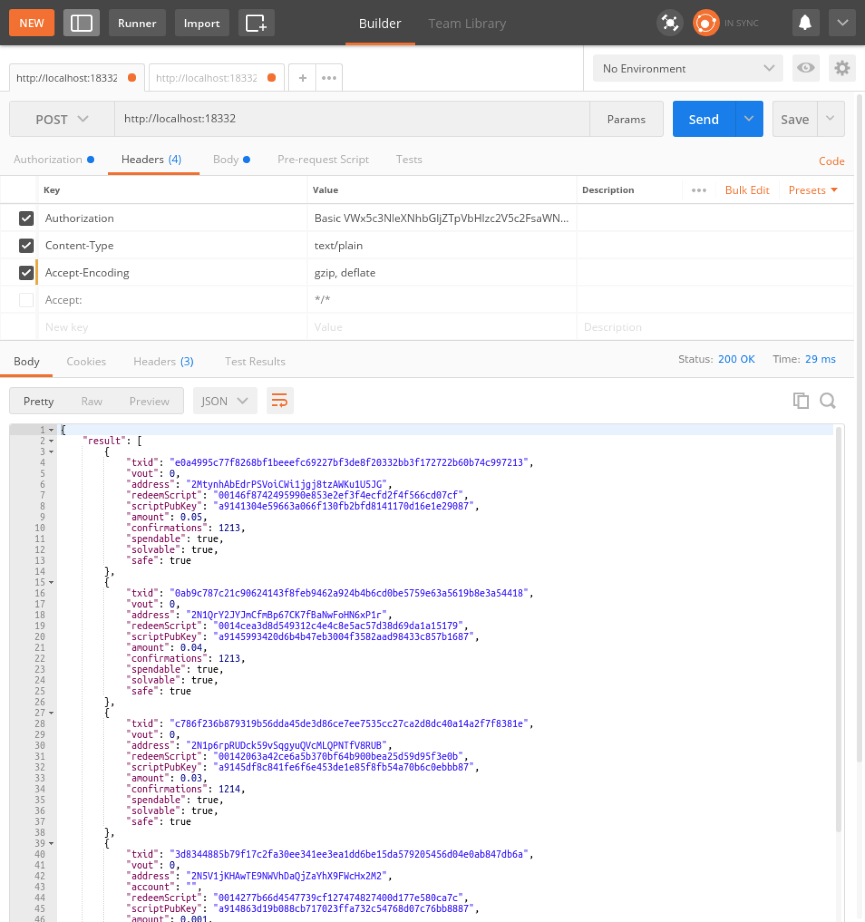This screenshot has height=922, width=865.
Task: Collapse object fold arrow at line 27
Action: point(51,713)
